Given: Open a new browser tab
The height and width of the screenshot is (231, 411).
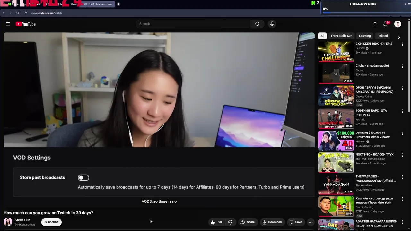Looking at the screenshot, I should (118, 4).
